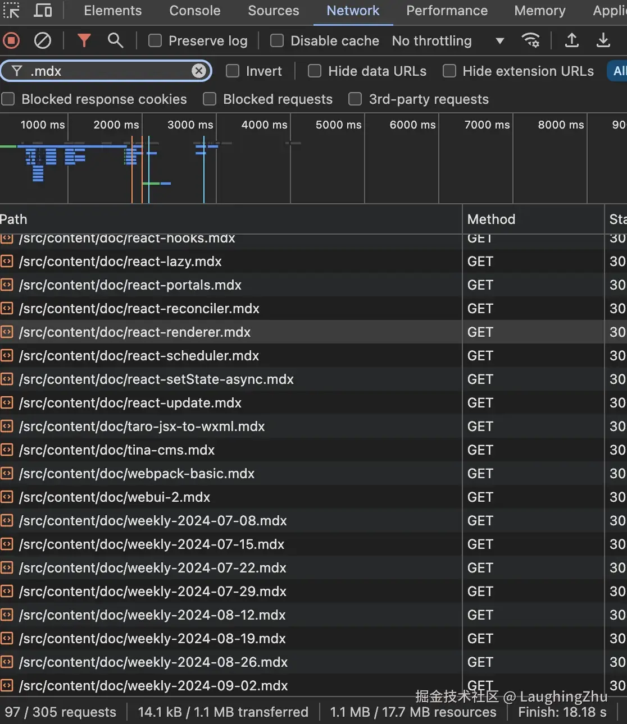Screen dimensions: 627x724
Task: Check Blocked response cookies
Action: (8, 99)
